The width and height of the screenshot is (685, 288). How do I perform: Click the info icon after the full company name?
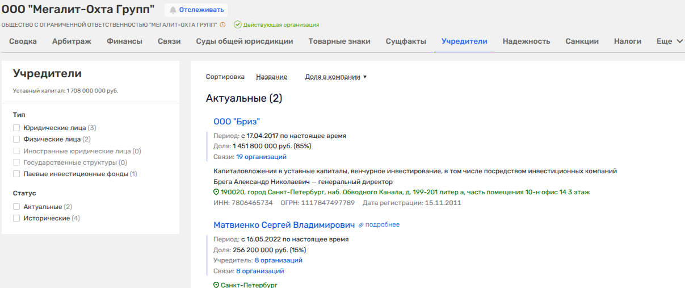(223, 25)
